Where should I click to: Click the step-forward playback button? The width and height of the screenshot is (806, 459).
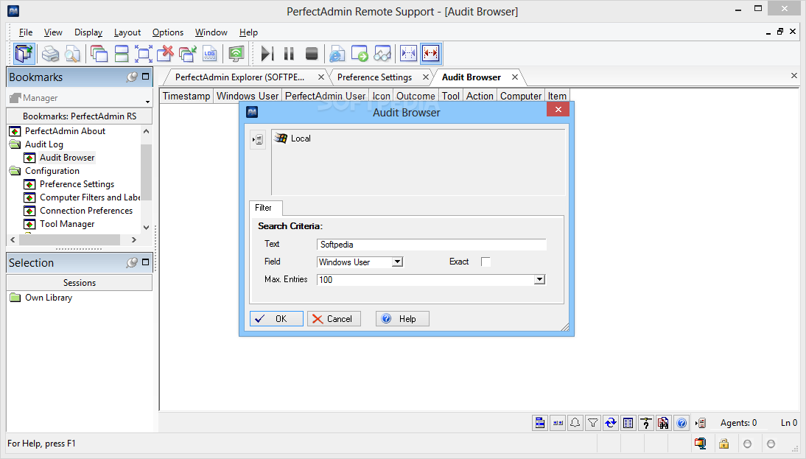tap(267, 54)
